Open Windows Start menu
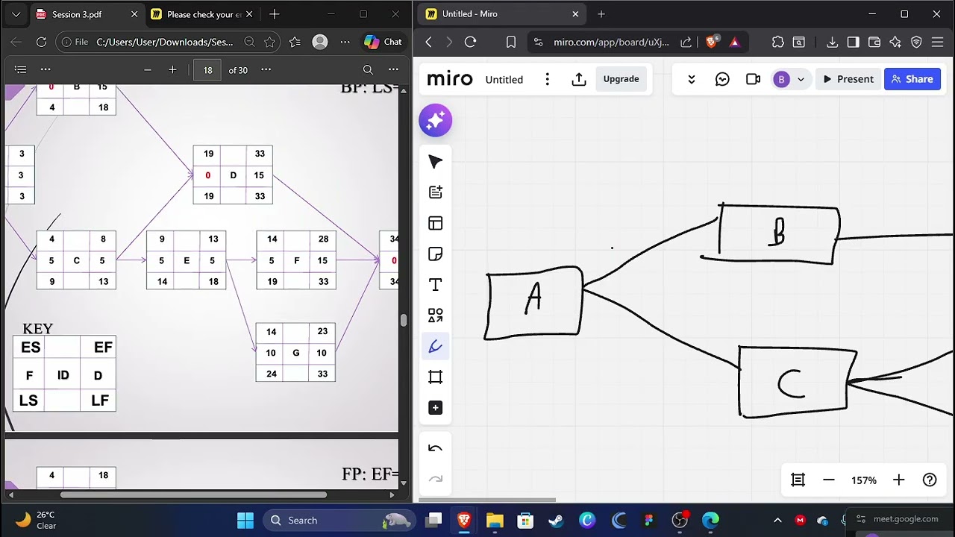 (245, 520)
